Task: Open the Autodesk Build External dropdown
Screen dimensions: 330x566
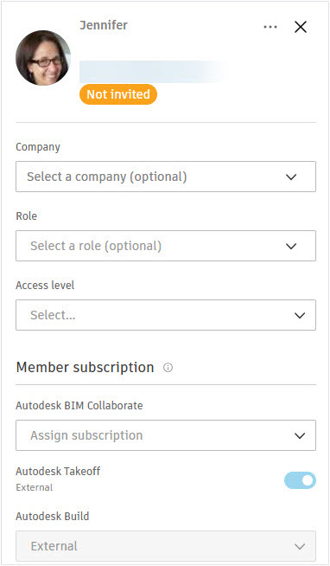Action: tap(166, 546)
